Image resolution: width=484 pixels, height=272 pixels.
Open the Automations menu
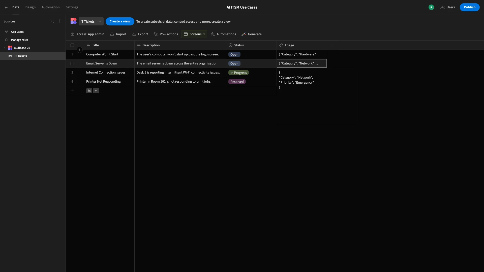[x=223, y=34]
